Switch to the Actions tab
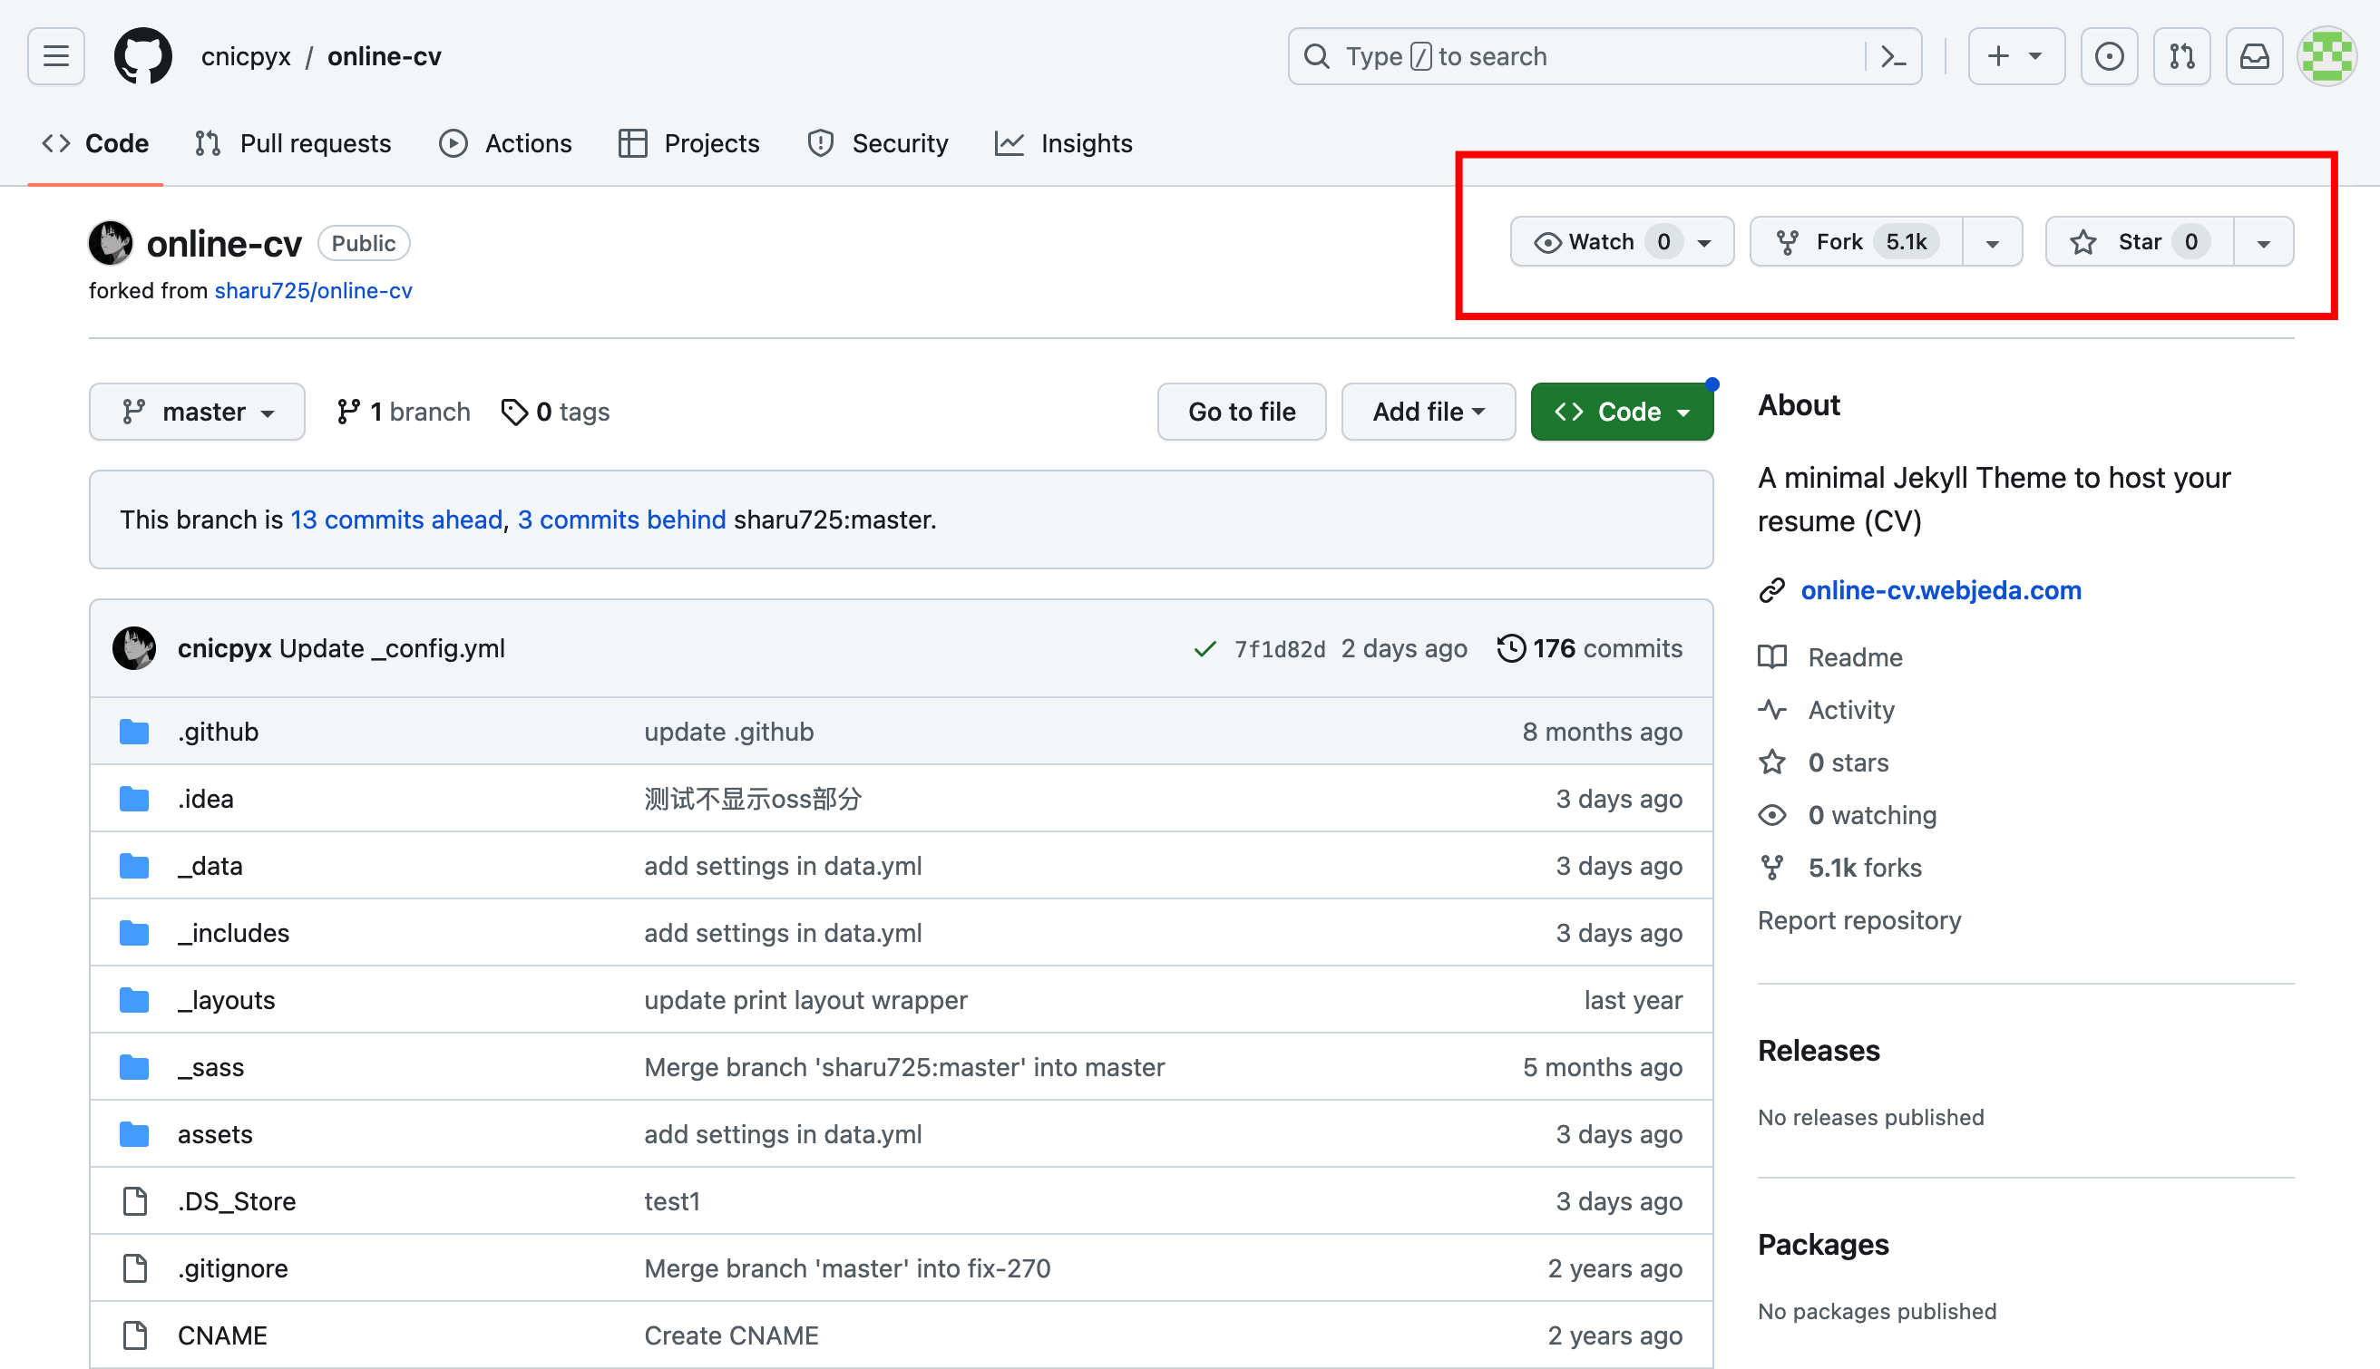 505,143
